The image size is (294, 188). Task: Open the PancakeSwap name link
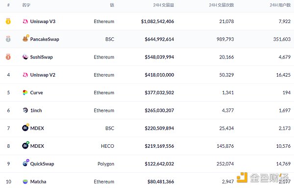pos(45,39)
